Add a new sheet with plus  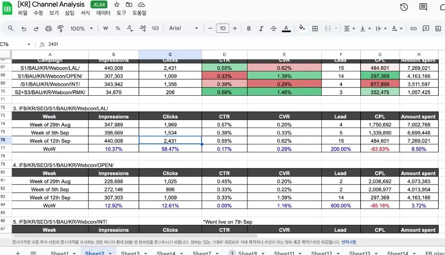pos(17,253)
